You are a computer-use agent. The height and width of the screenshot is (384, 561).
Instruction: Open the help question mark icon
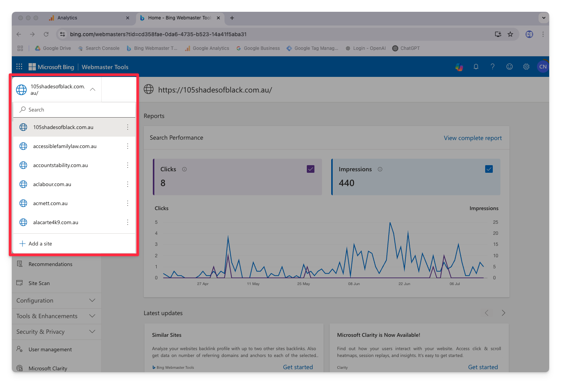click(x=492, y=67)
